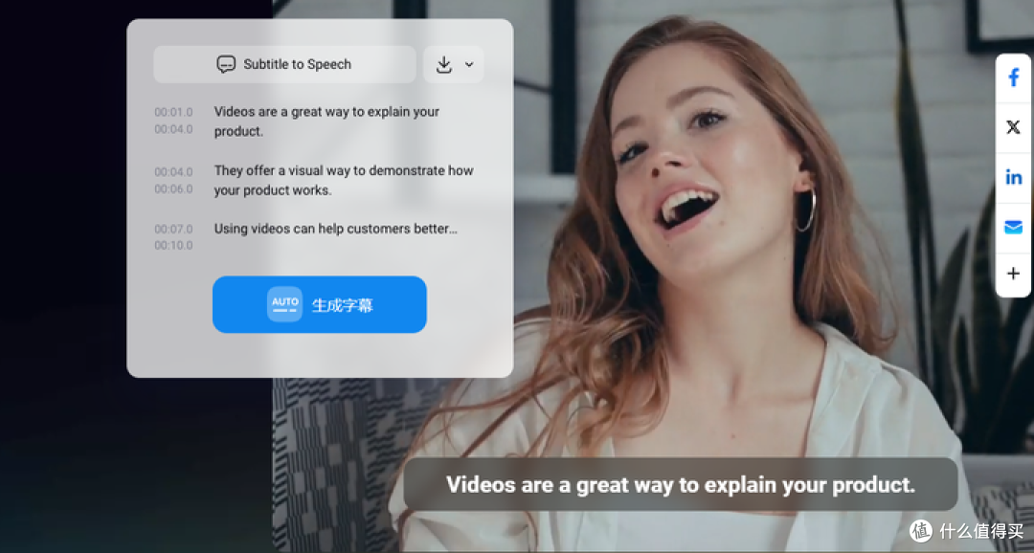
Task: Click the 00:04.0 end timestamp of the first subtitle
Action: [173, 129]
